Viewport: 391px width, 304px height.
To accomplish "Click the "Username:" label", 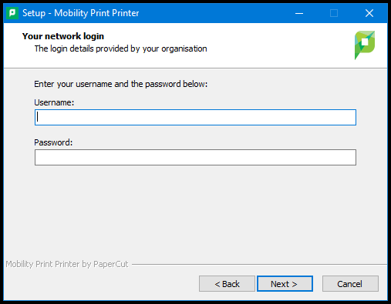I will [x=54, y=102].
